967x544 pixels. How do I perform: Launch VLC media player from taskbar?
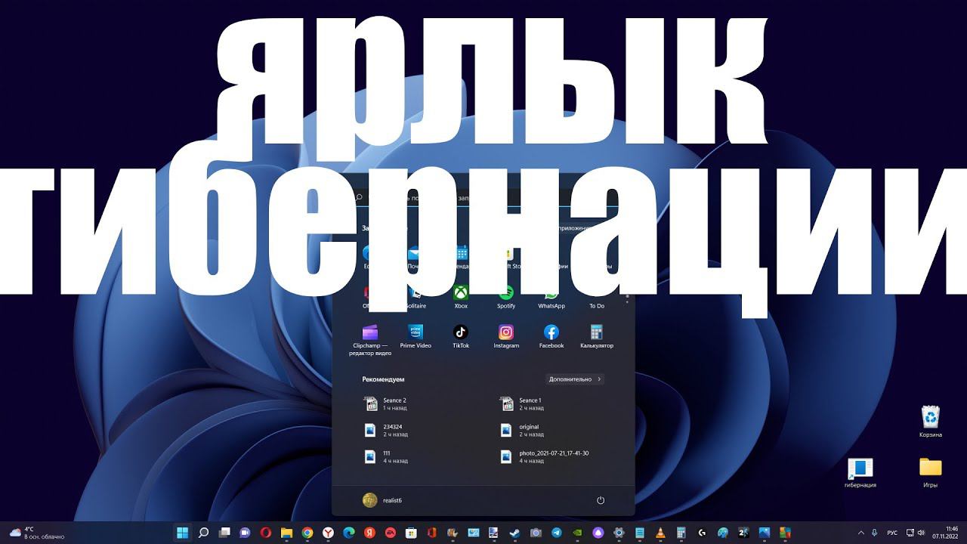pos(660,533)
